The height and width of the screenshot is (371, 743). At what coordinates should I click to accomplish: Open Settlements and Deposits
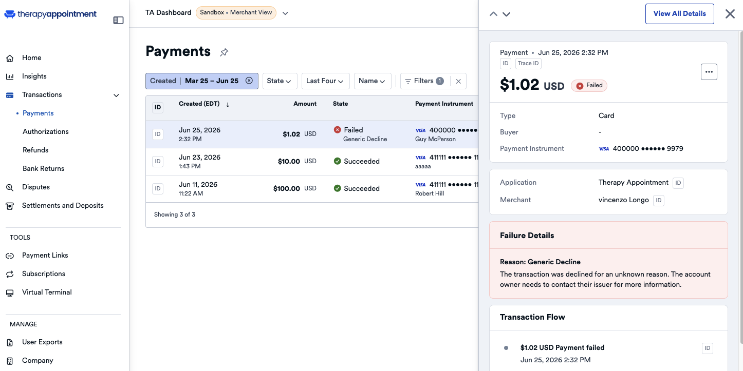[x=63, y=206]
